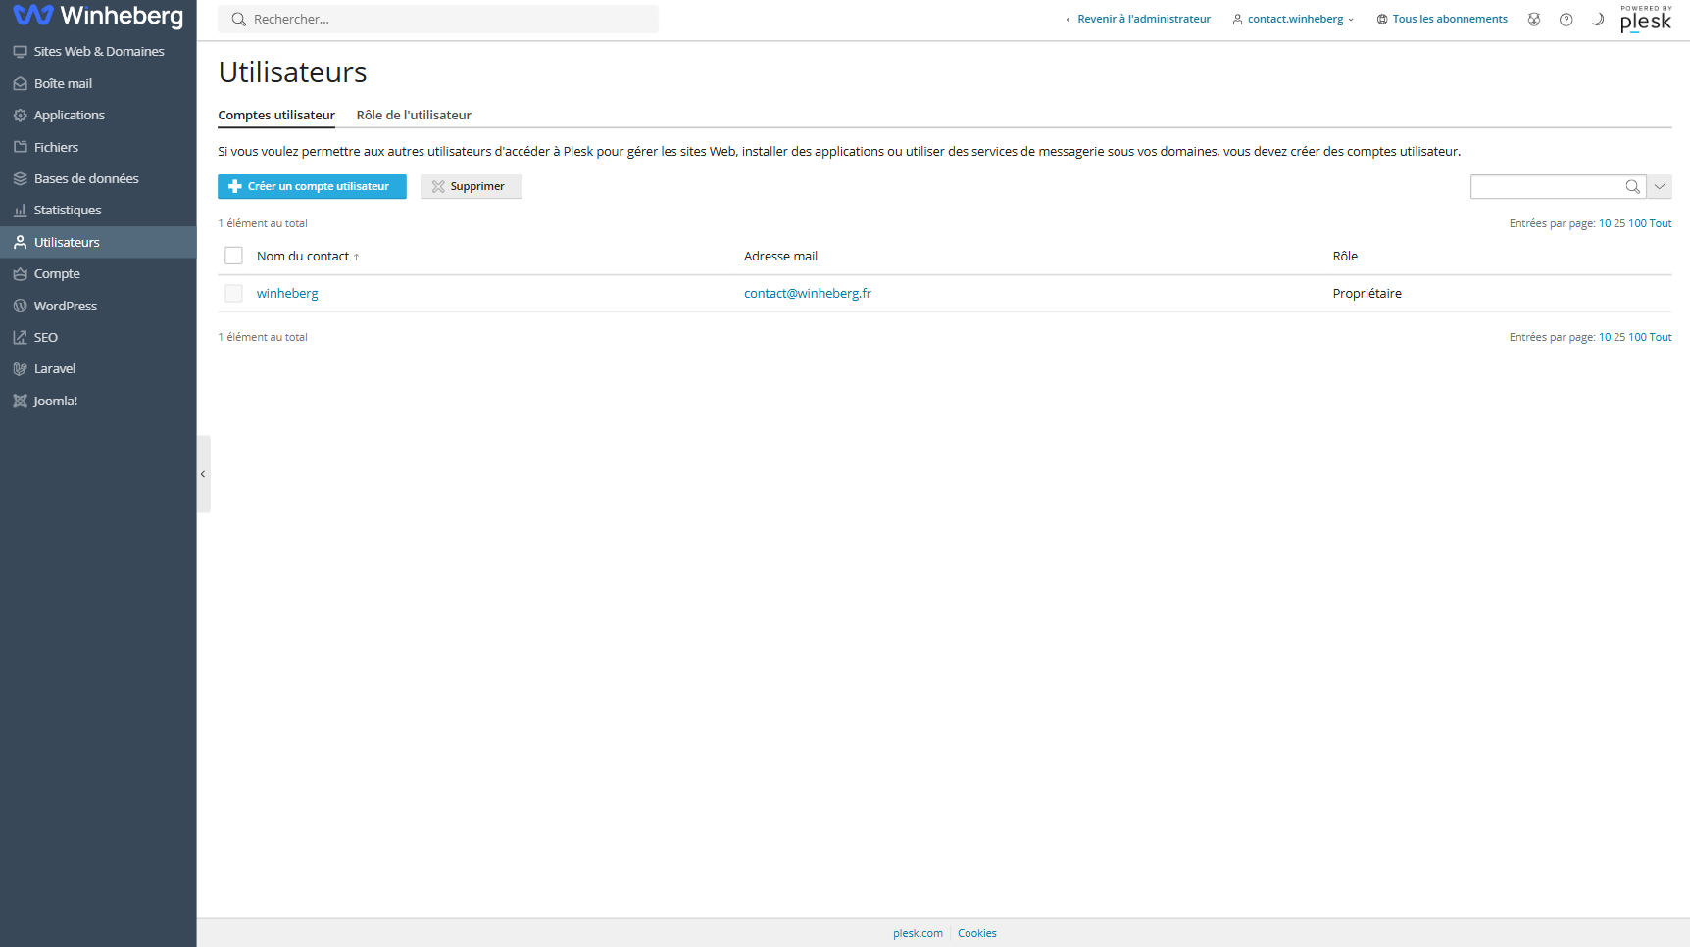Click the Bases de données icon

tap(20, 179)
